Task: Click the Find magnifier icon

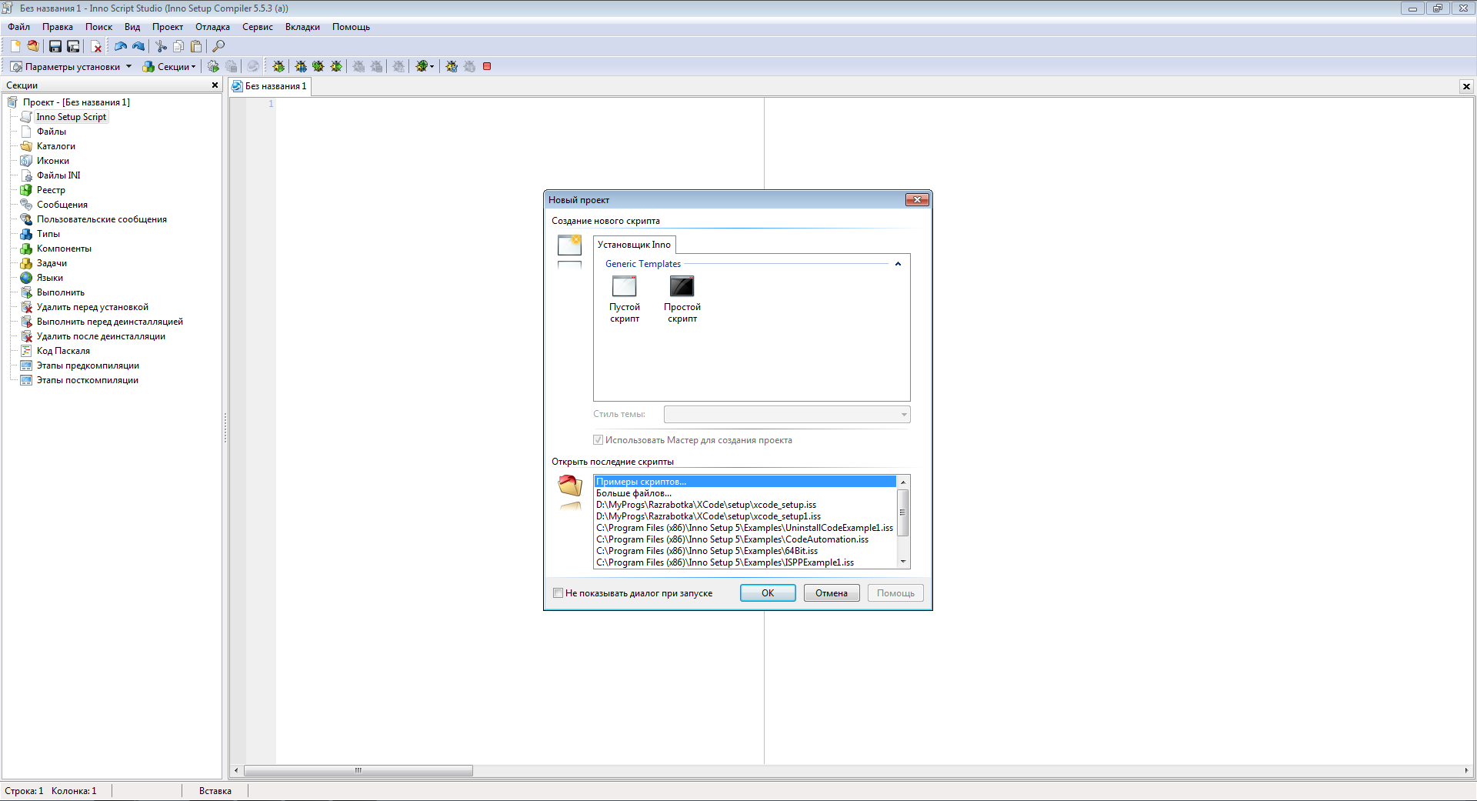Action: pyautogui.click(x=218, y=46)
